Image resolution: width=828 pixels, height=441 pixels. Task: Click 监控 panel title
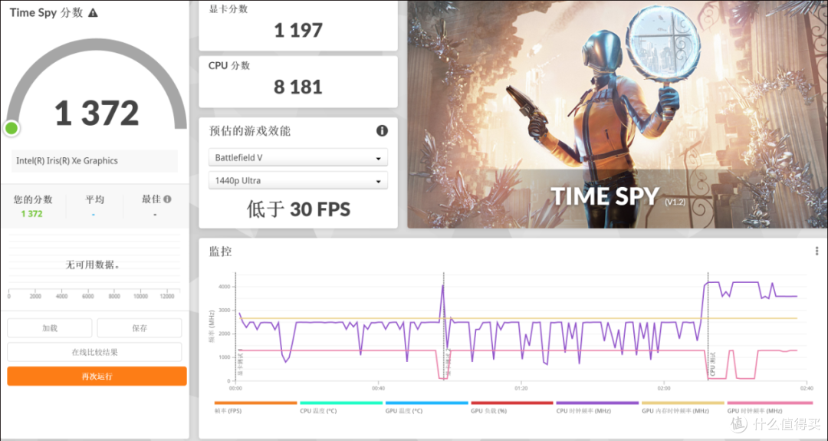pyautogui.click(x=220, y=252)
